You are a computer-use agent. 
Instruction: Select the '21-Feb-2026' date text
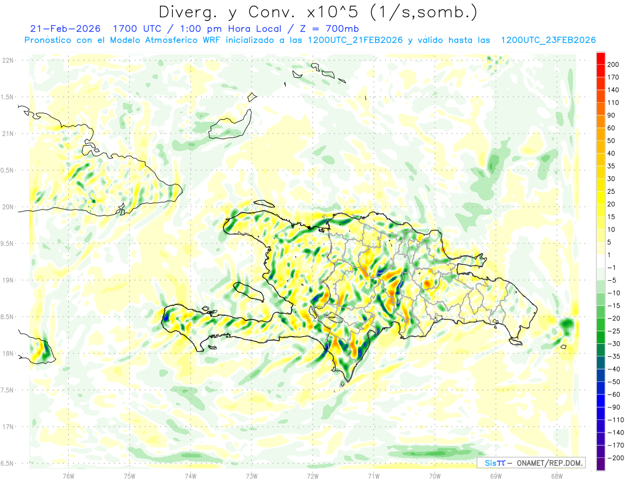click(x=65, y=29)
